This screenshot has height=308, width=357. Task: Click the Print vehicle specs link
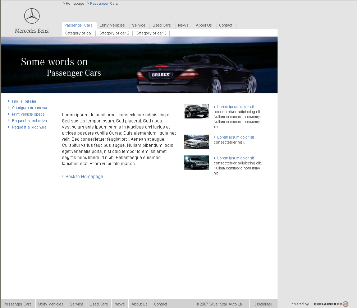point(28,115)
